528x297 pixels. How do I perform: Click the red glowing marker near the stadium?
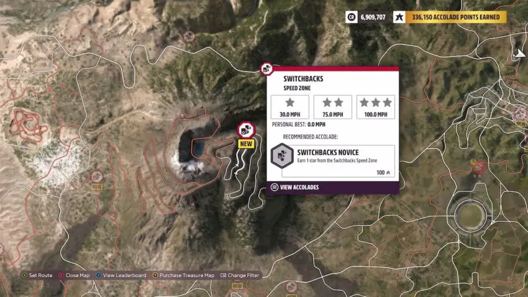tap(478, 167)
